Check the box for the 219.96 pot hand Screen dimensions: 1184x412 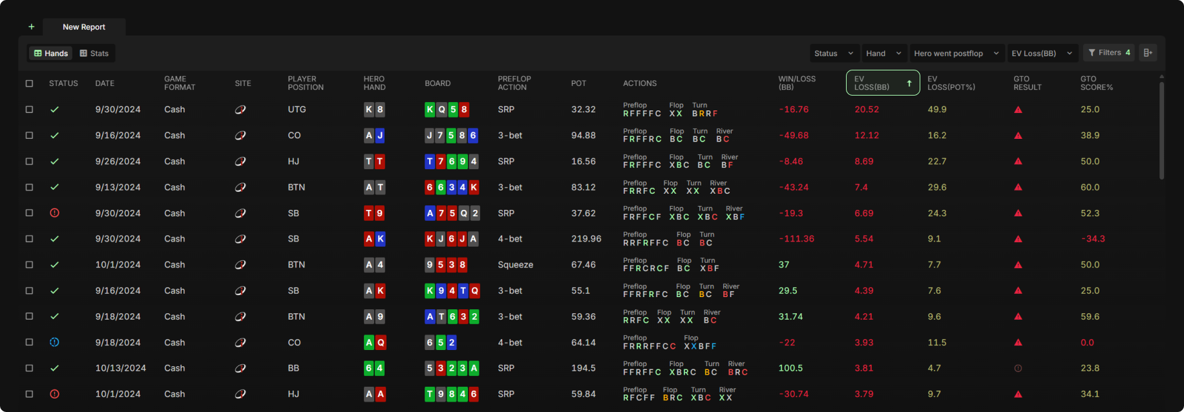tap(29, 239)
